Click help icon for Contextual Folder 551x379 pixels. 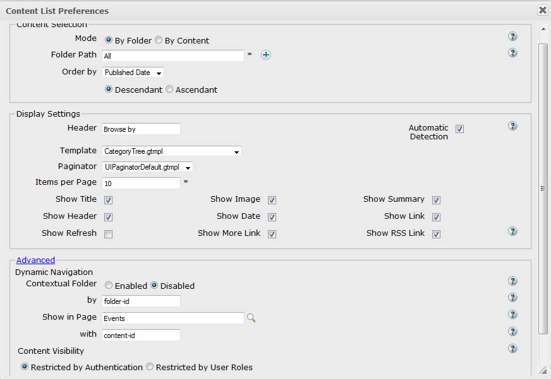[512, 281]
